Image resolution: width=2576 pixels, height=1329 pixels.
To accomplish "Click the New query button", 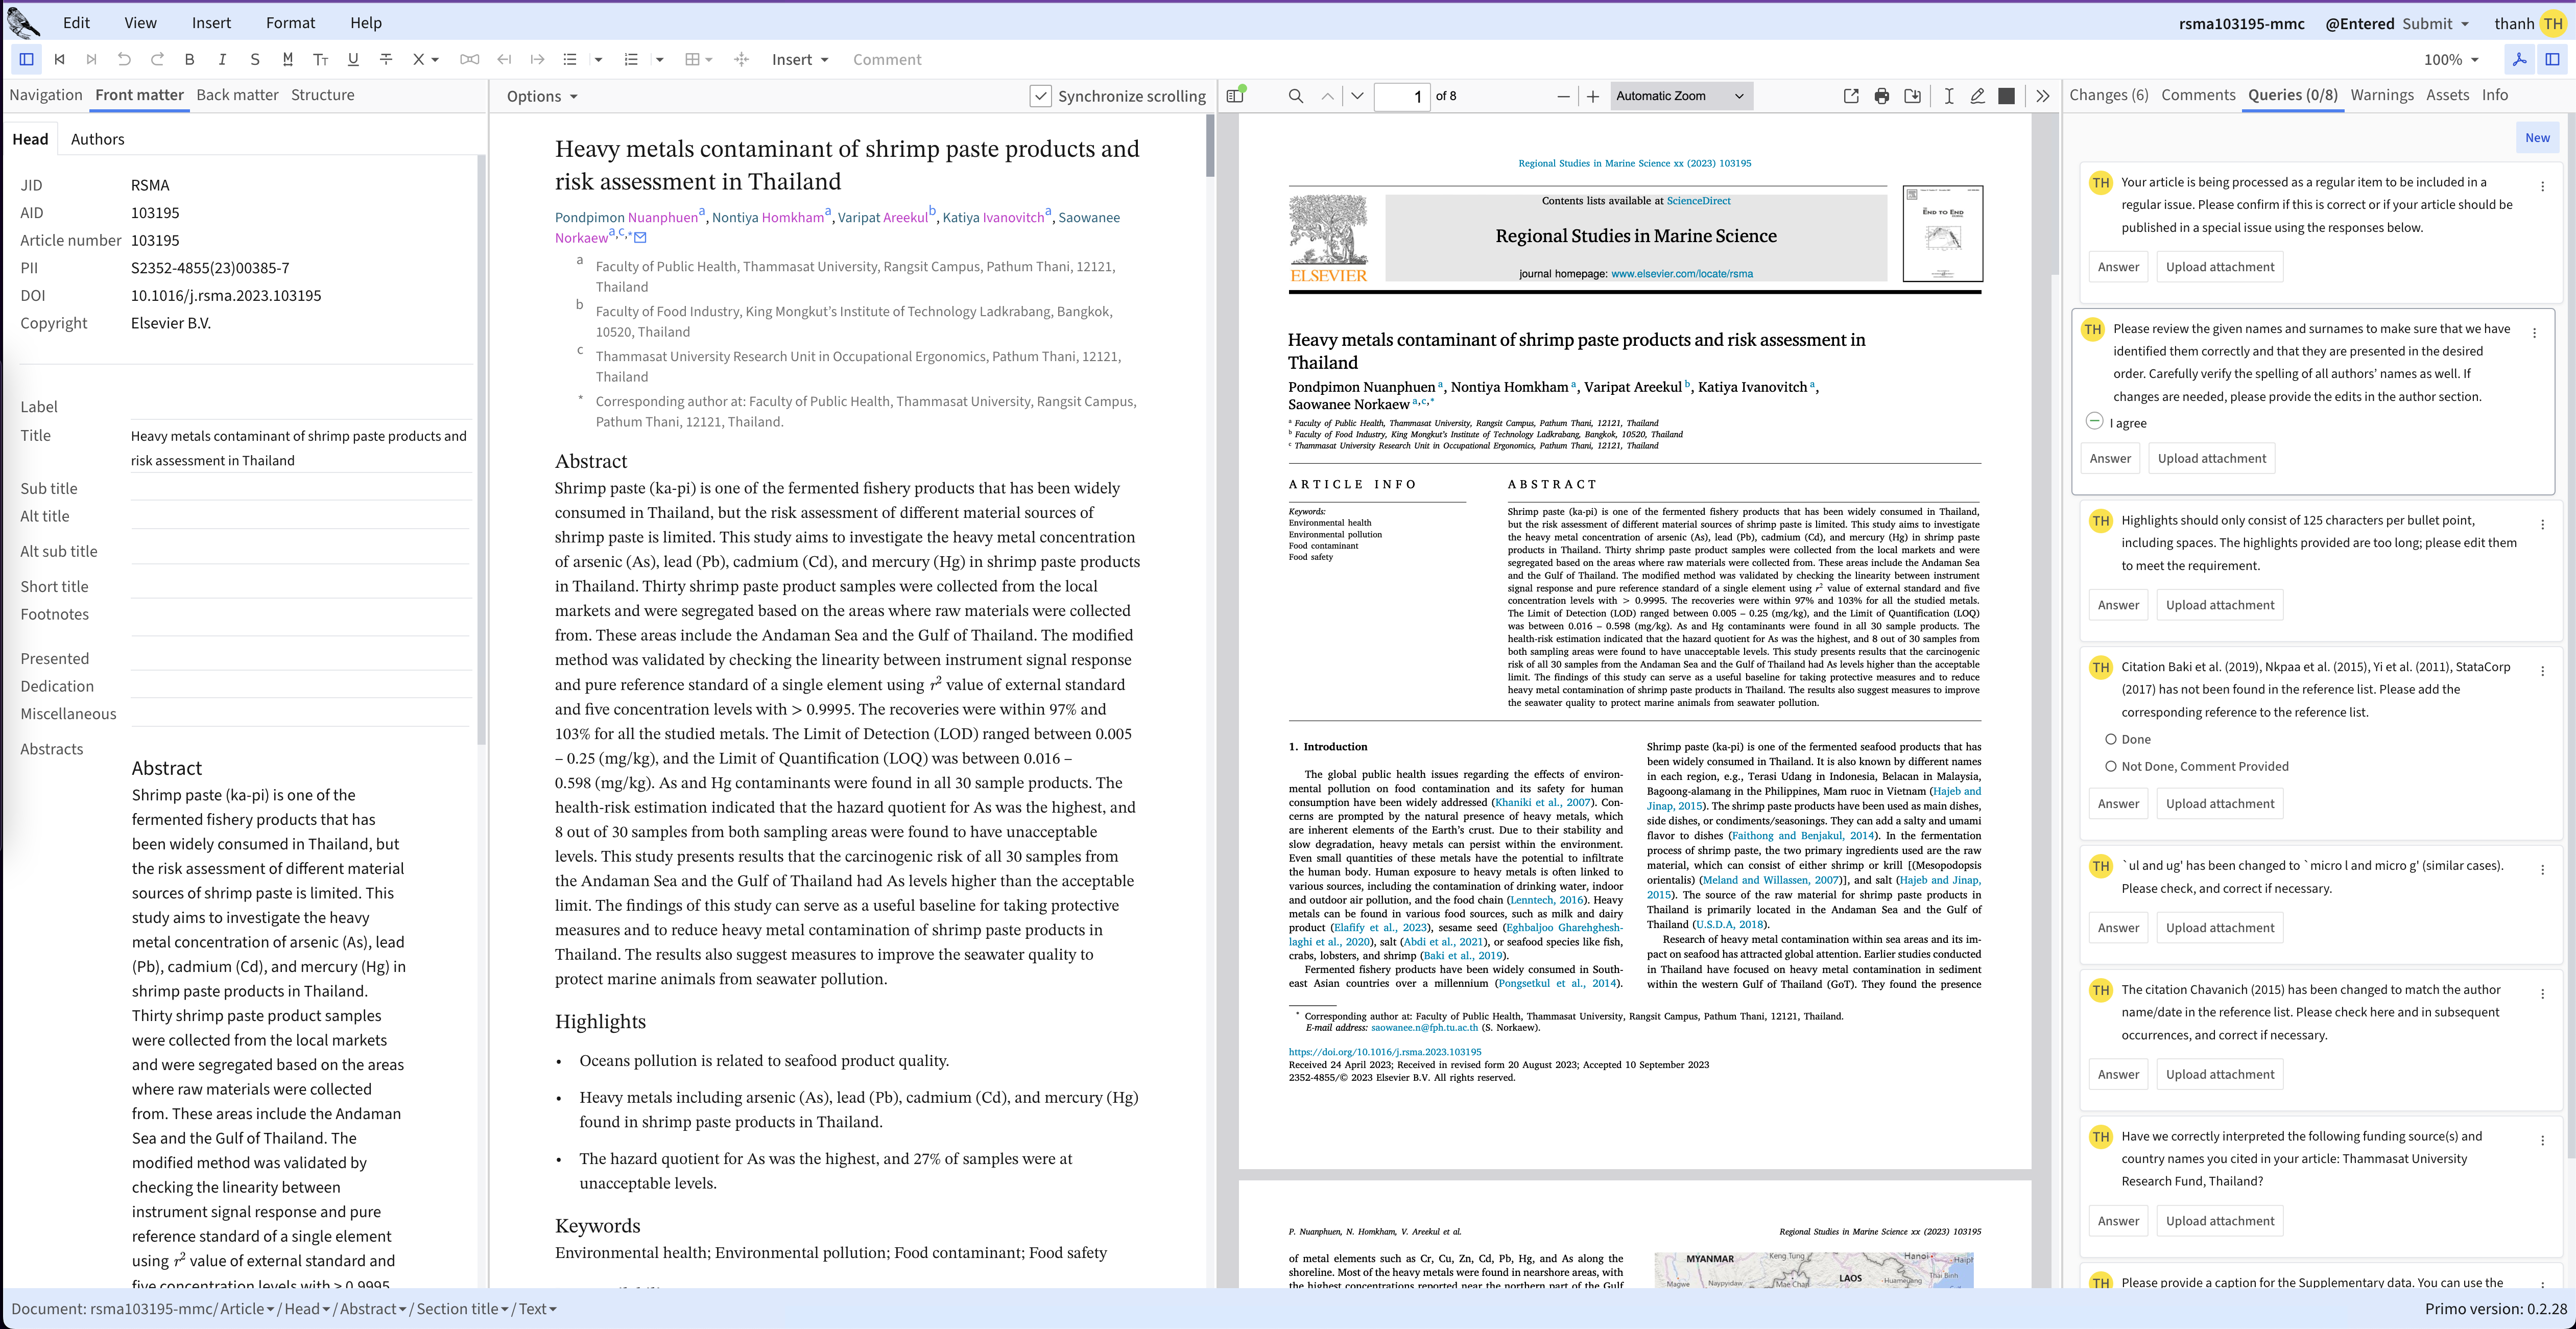I will [2536, 138].
